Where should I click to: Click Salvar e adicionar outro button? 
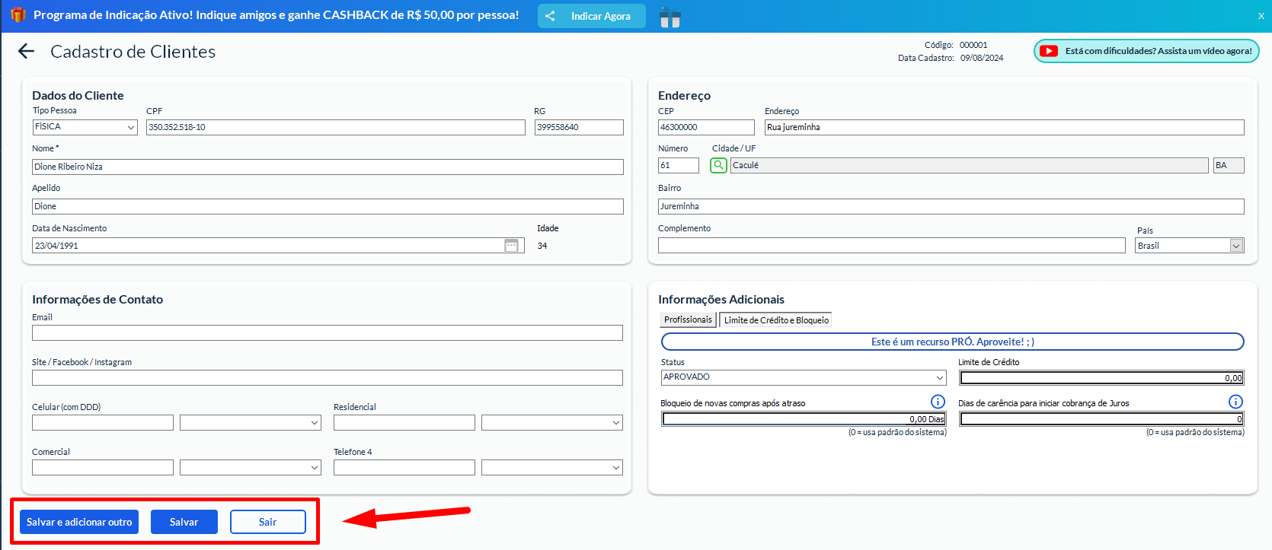coord(79,522)
